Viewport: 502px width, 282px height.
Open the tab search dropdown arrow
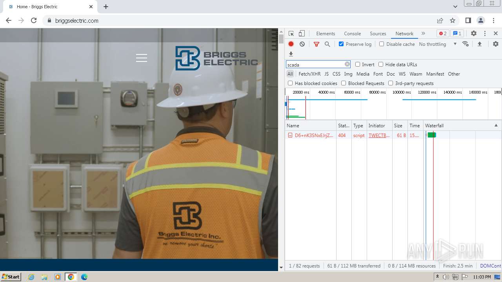tap(455, 7)
